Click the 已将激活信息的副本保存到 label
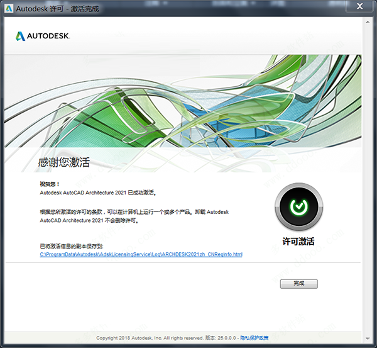 coord(72,246)
